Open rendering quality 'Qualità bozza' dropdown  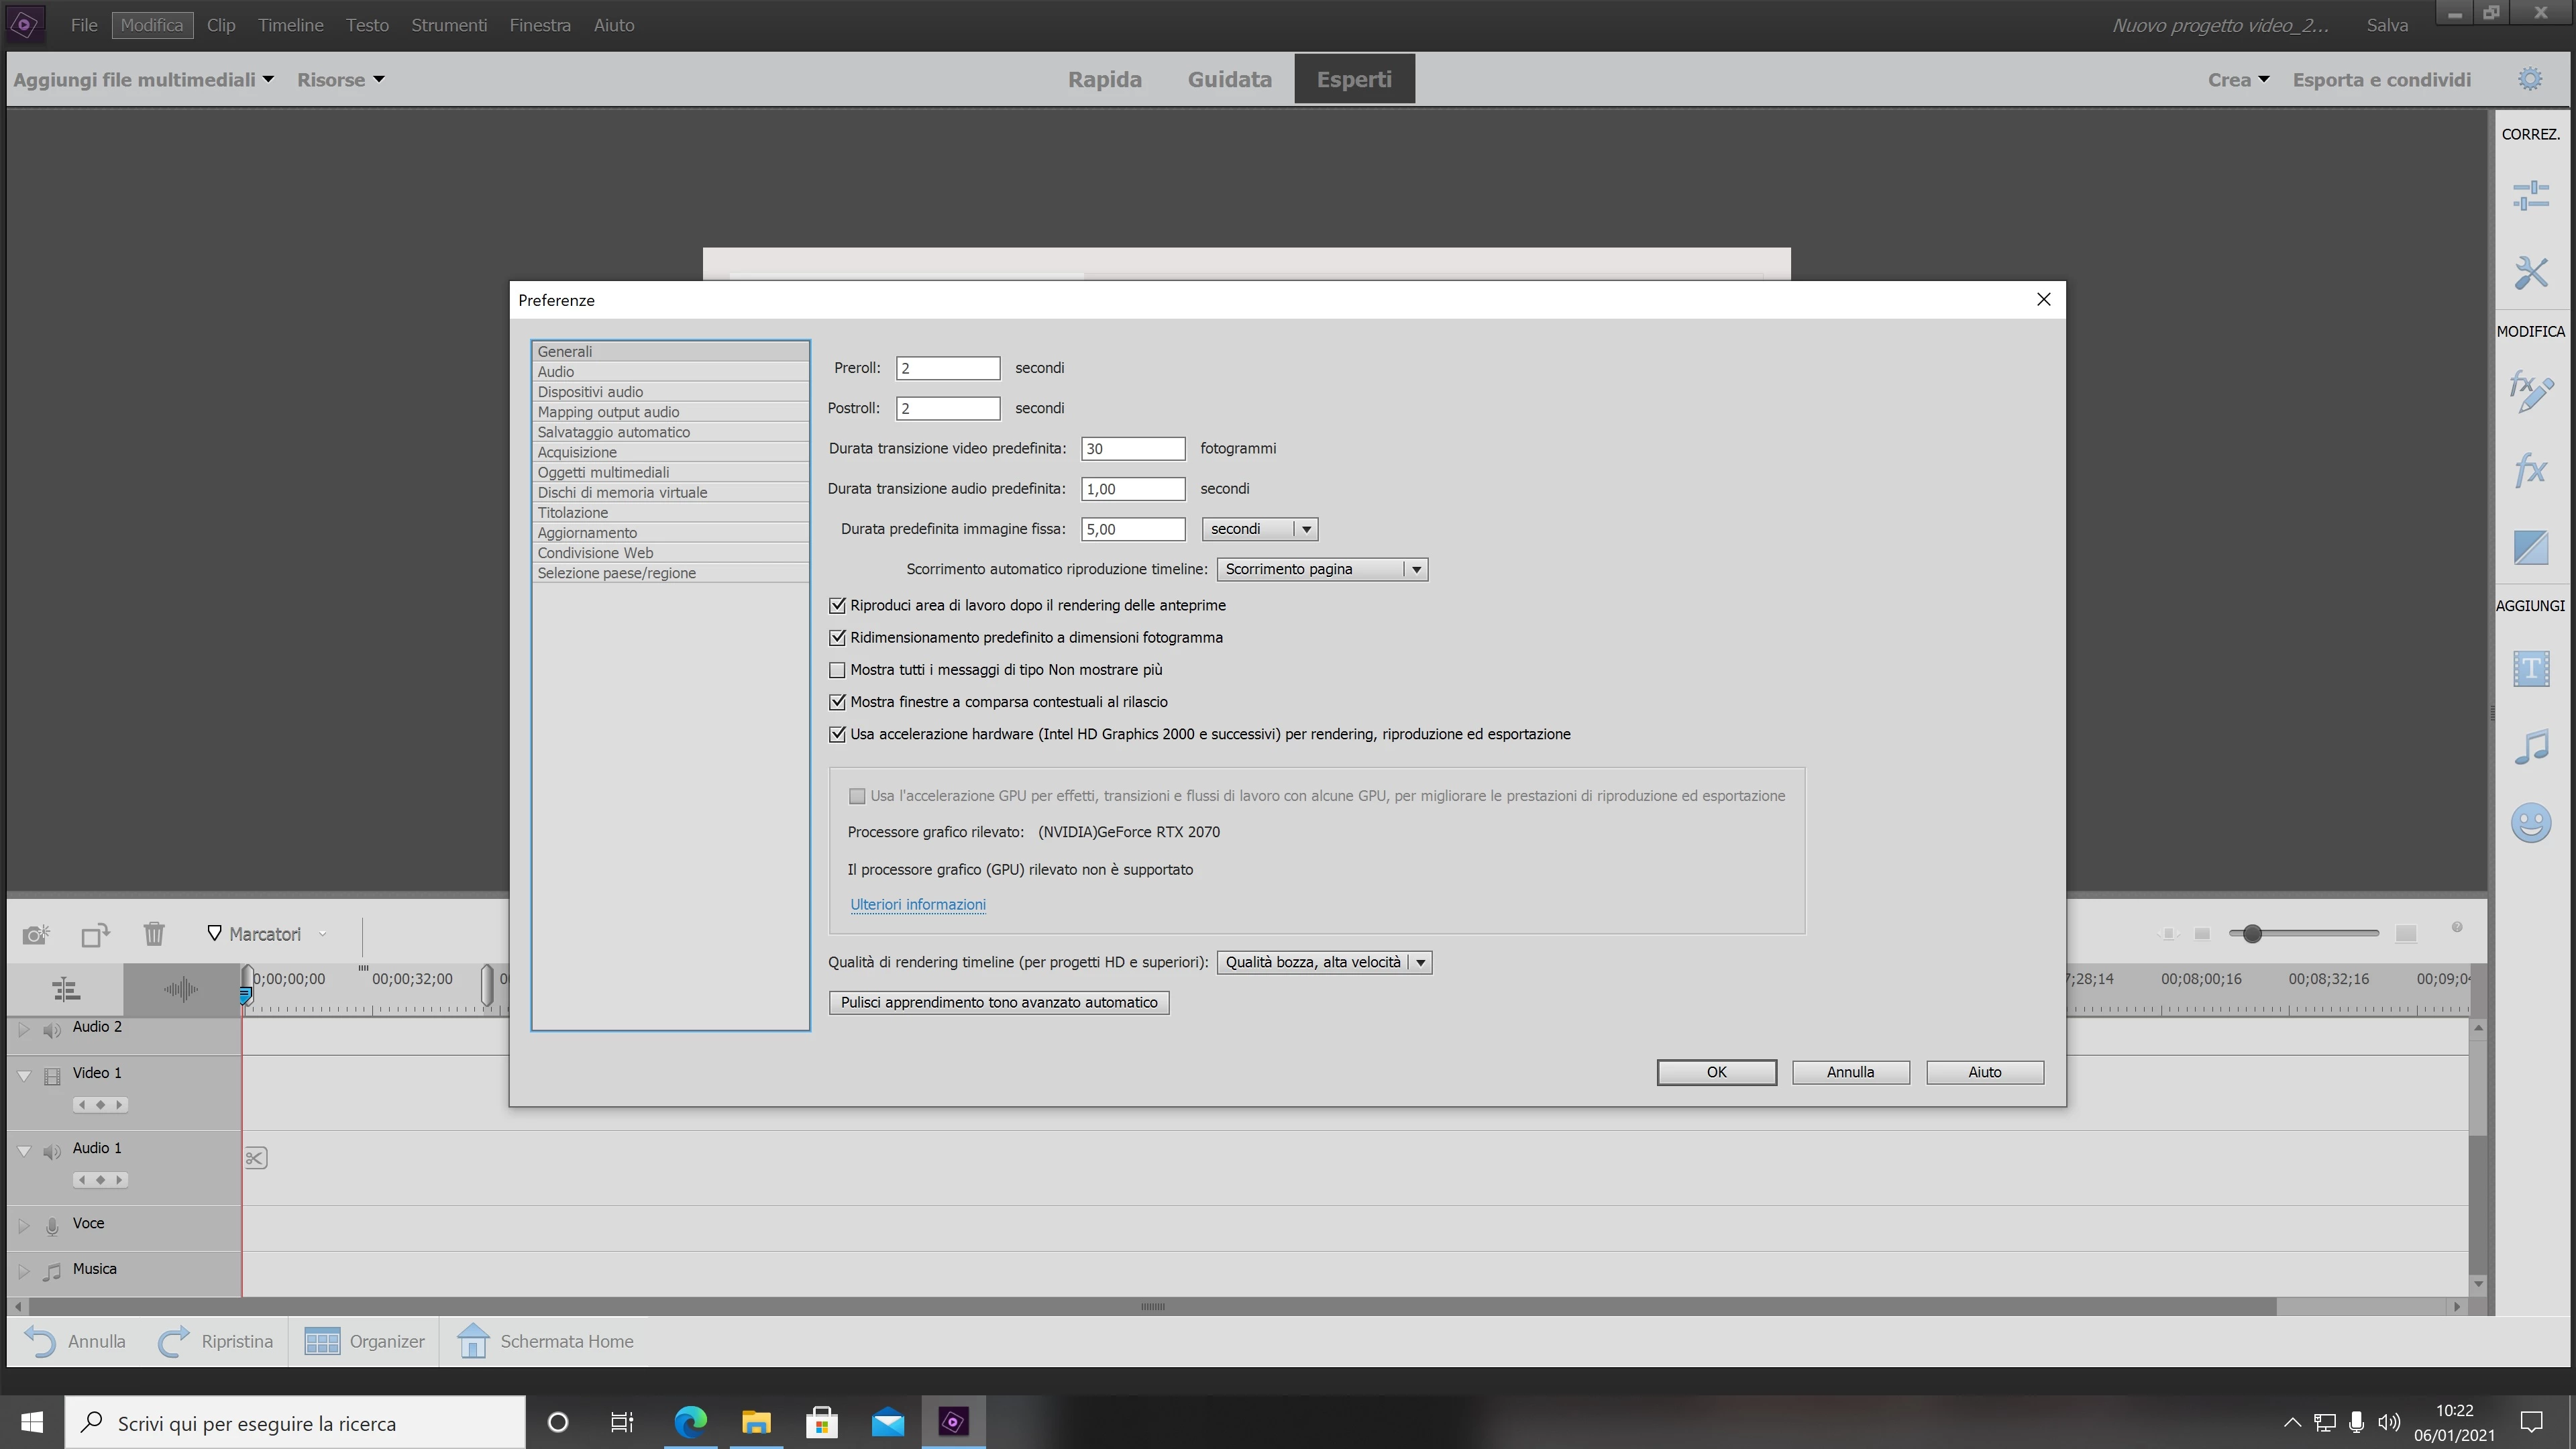(1324, 962)
